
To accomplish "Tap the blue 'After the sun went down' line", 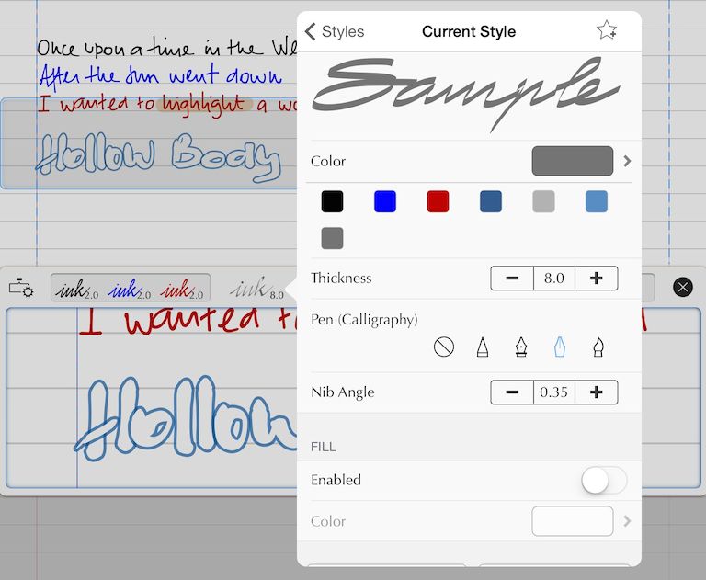I will 160,75.
